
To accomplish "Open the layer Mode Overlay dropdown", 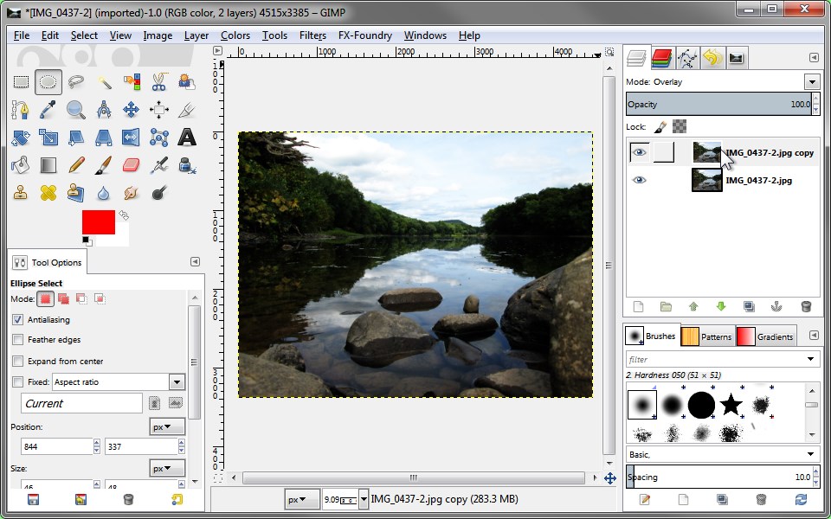I will point(811,82).
